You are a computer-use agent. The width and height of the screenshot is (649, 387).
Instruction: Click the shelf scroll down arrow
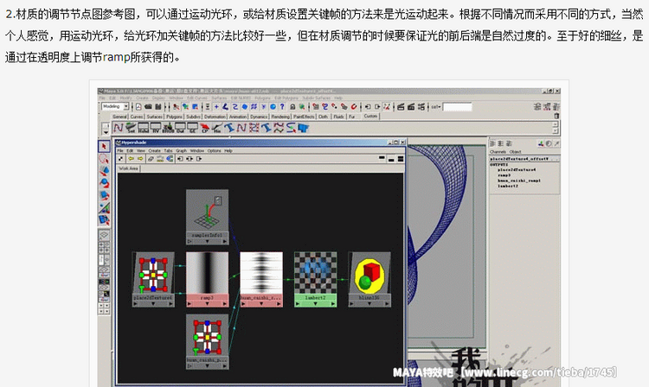point(556,131)
